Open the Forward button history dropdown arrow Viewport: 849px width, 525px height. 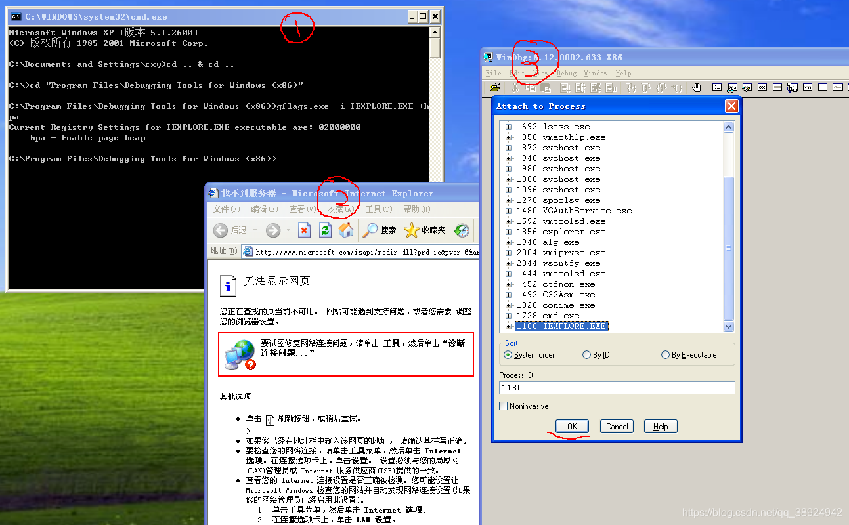point(288,230)
